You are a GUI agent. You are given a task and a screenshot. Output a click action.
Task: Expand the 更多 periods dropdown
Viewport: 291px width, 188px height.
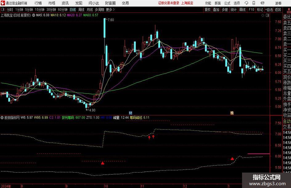coord(110,10)
